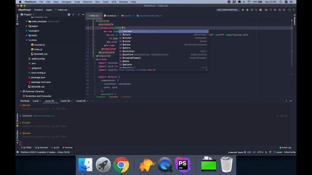
Task: Open the VCS menu
Action: [114, 2]
